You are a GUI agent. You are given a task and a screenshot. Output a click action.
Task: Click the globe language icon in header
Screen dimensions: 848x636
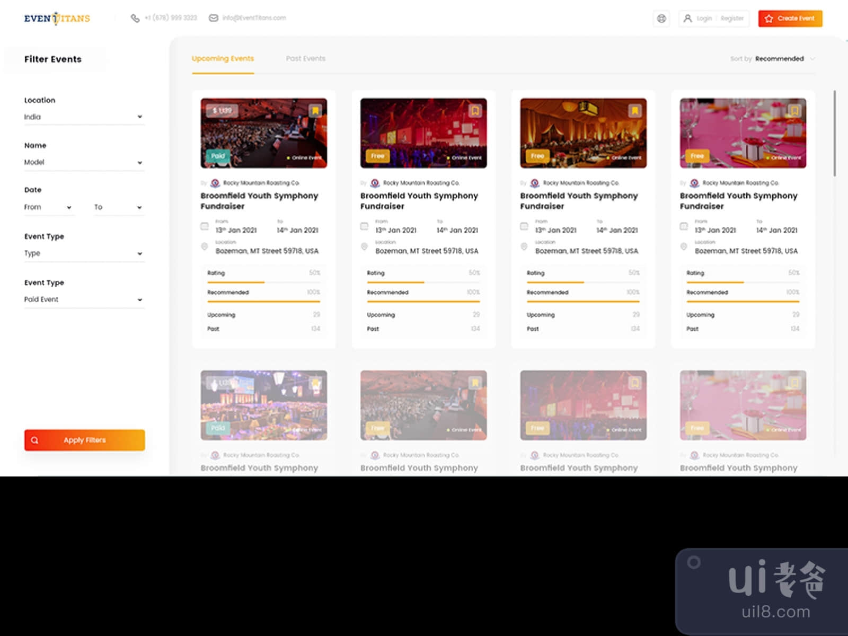pos(661,19)
